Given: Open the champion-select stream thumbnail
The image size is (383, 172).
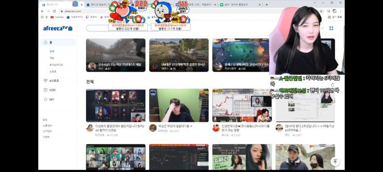Looking at the screenshot, I should tap(115, 105).
